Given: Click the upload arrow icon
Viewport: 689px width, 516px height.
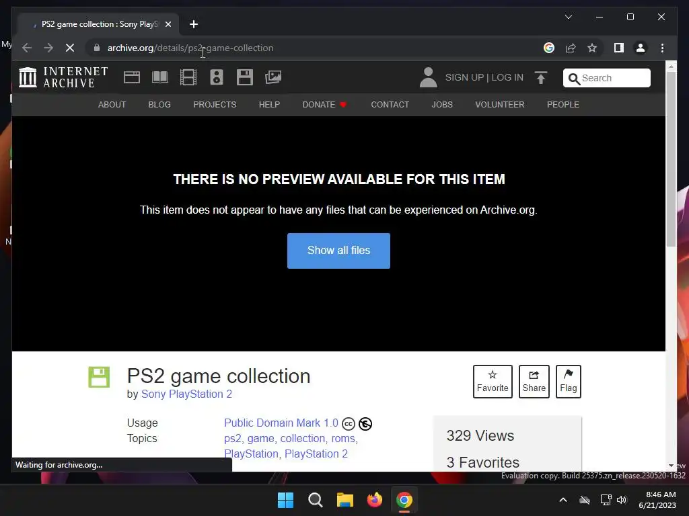Looking at the screenshot, I should 541,78.
